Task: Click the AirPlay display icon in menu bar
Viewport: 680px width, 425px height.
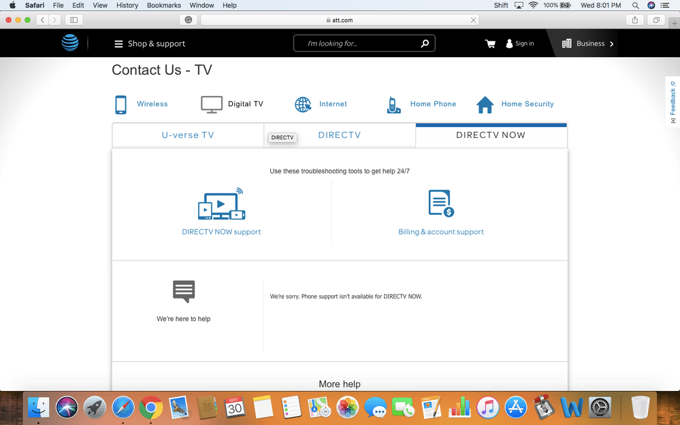Action: 519,5
